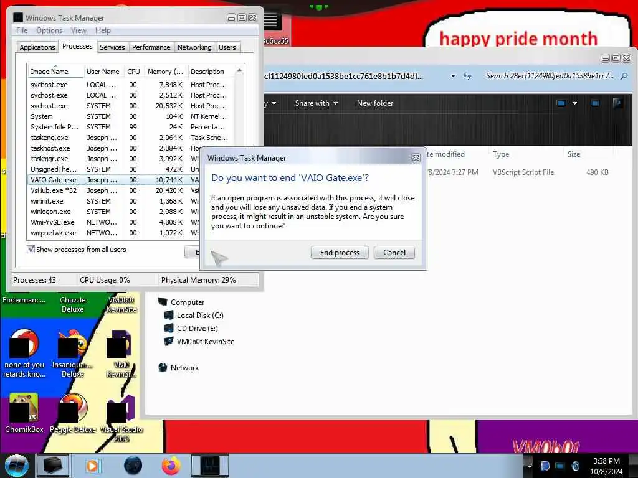
Task: Switch to the Applications tab
Action: tap(37, 47)
